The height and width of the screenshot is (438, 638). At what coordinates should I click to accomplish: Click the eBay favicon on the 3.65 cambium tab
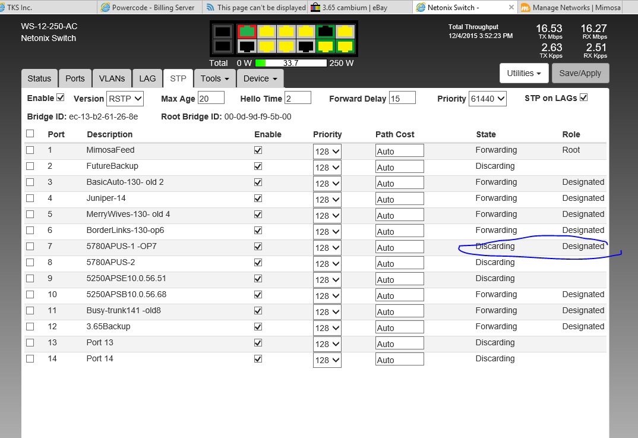click(315, 8)
